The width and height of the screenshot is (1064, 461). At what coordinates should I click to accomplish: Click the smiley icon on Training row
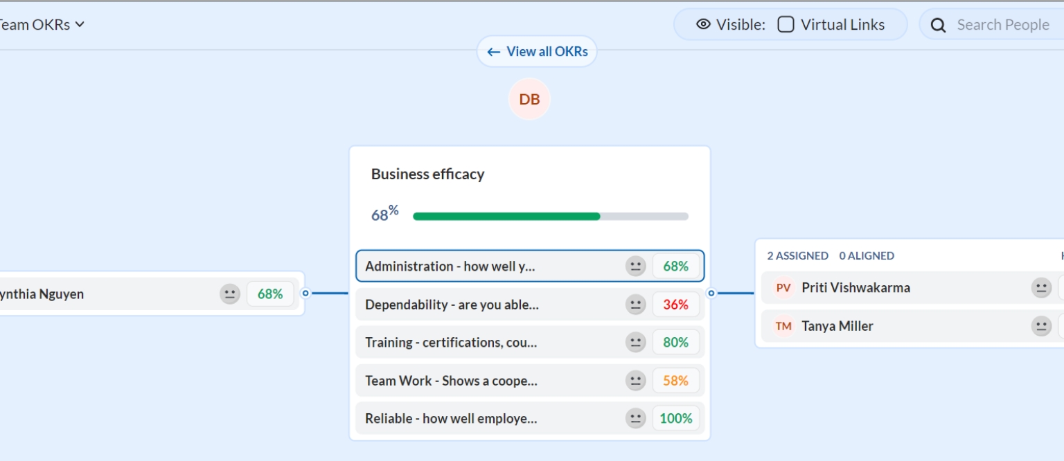coord(635,343)
